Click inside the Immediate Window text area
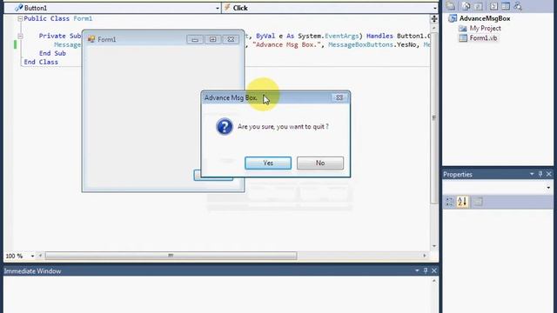Viewport: 557px width, 313px height. [217, 295]
